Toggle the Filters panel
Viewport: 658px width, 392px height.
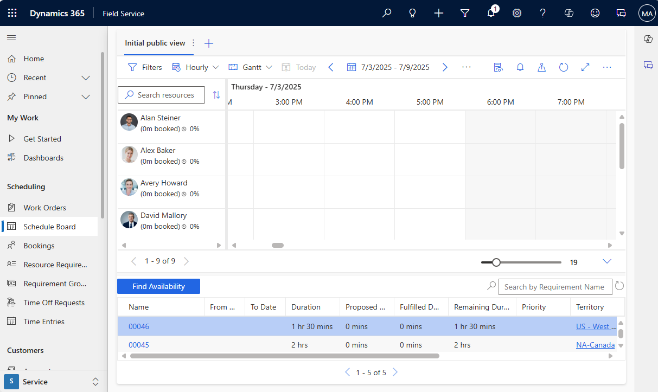144,67
